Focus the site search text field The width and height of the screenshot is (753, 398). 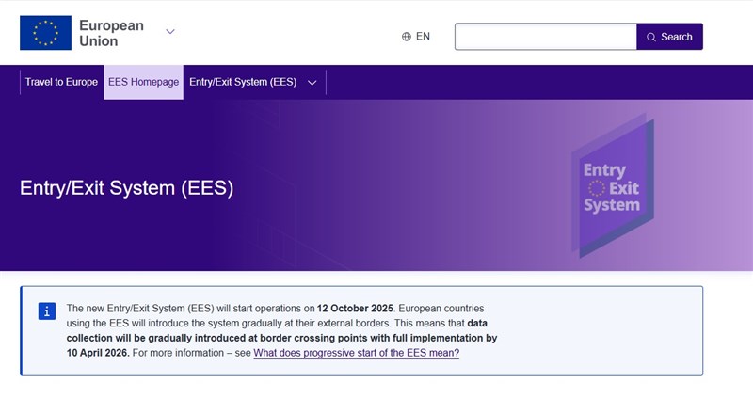546,37
